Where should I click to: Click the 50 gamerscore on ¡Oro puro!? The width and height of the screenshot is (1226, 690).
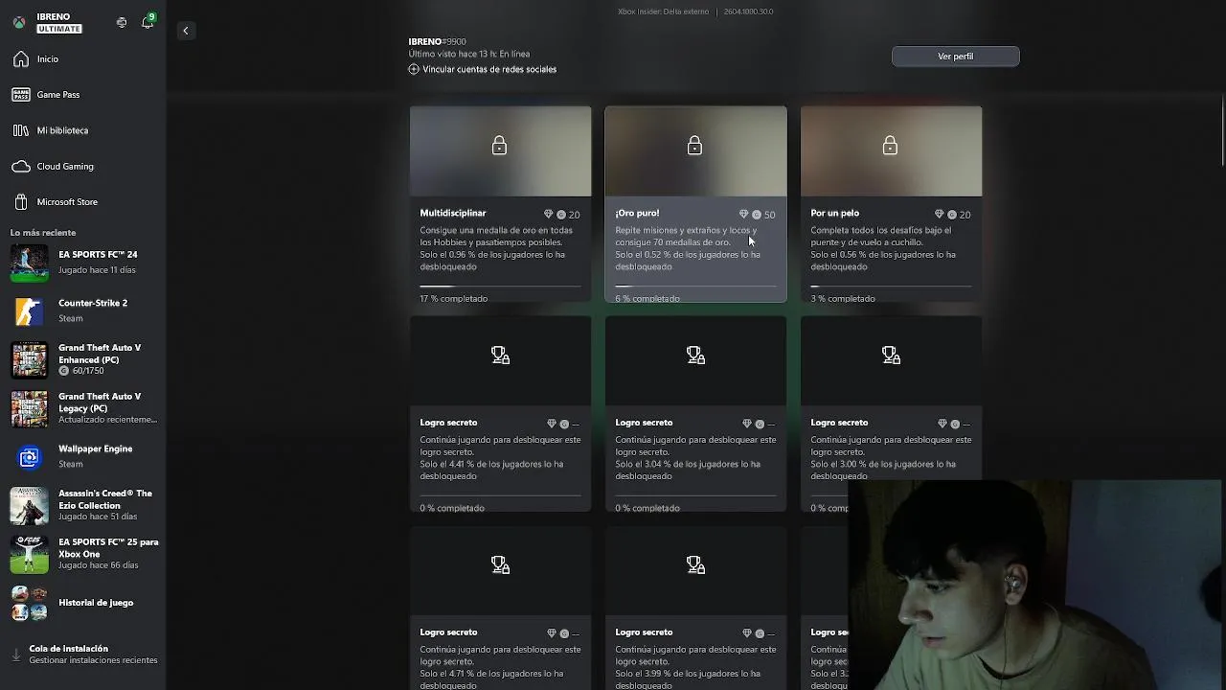[769, 215]
